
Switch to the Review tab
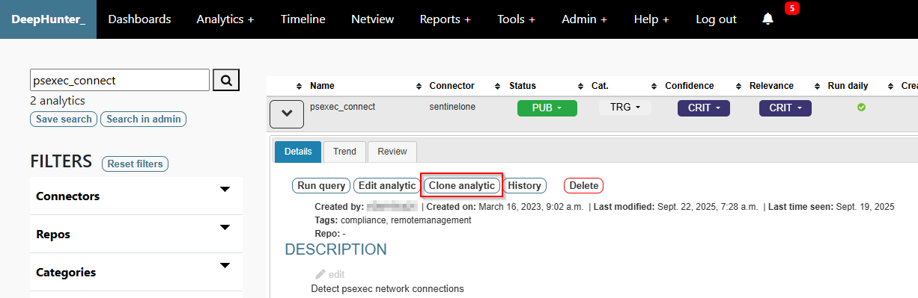pyautogui.click(x=392, y=152)
